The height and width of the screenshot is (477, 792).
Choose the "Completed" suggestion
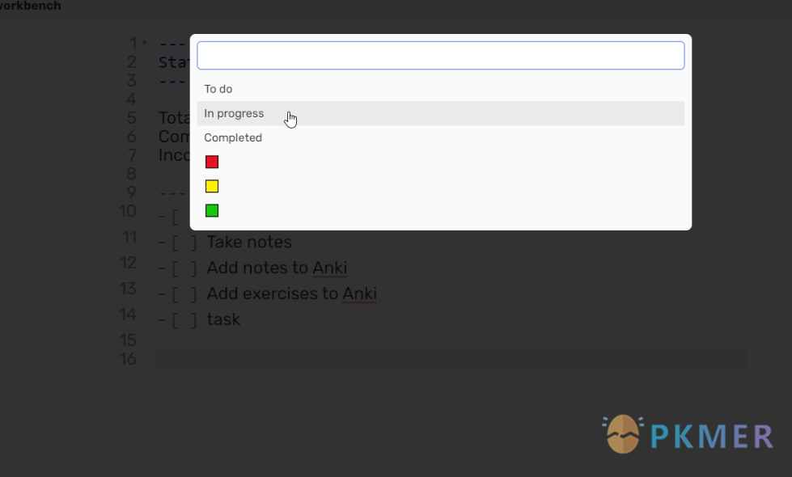[233, 137]
